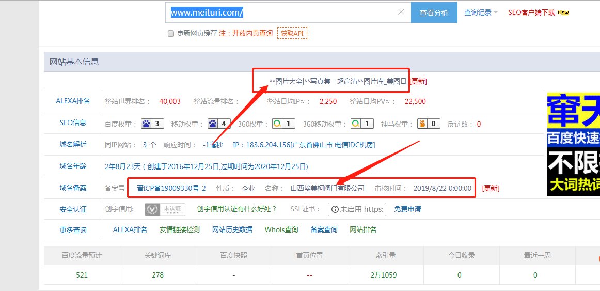Click the Shenma weight badge showing 0
Viewport: 600px width, 291px height.
pos(429,124)
